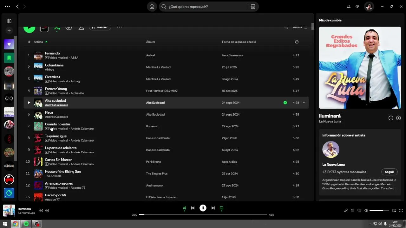This screenshot has width=406, height=228.
Task: Skip to the previous track
Action: [193, 208]
